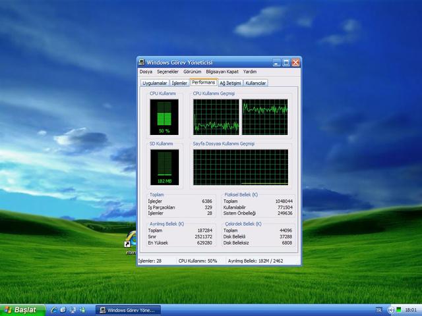Open the Görünüm menu
The height and width of the screenshot is (316, 422).
193,72
